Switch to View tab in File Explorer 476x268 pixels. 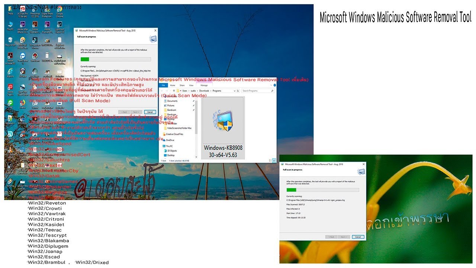click(x=192, y=85)
